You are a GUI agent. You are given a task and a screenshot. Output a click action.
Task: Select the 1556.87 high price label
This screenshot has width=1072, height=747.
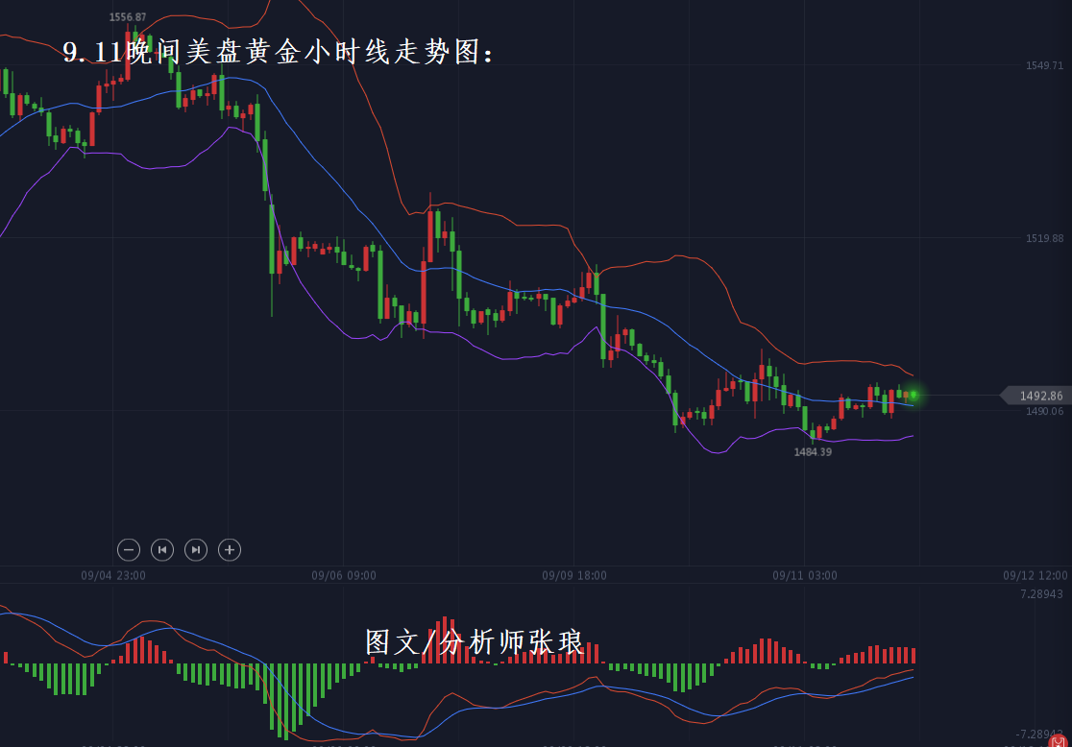127,17
